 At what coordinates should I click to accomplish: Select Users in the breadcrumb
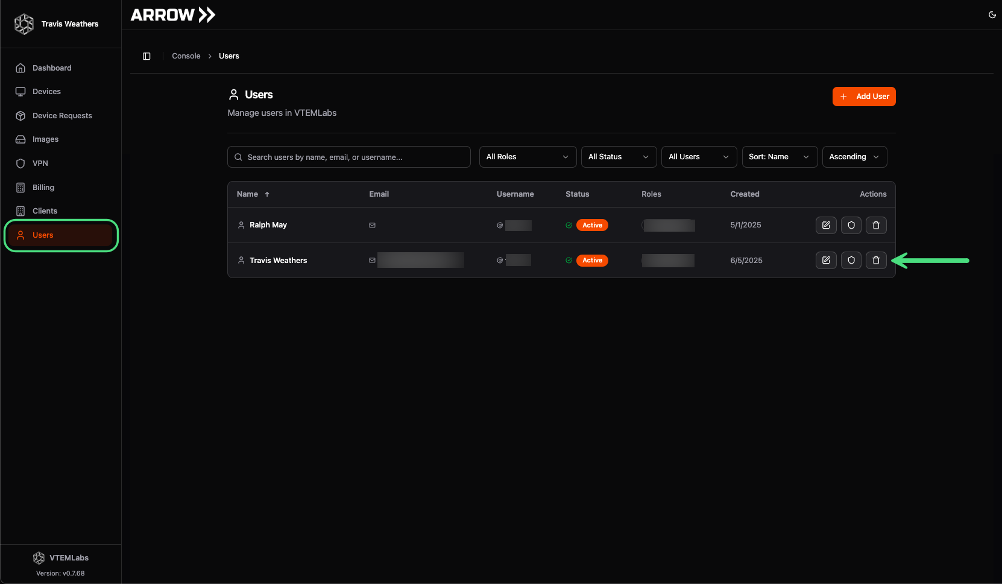[x=228, y=56]
